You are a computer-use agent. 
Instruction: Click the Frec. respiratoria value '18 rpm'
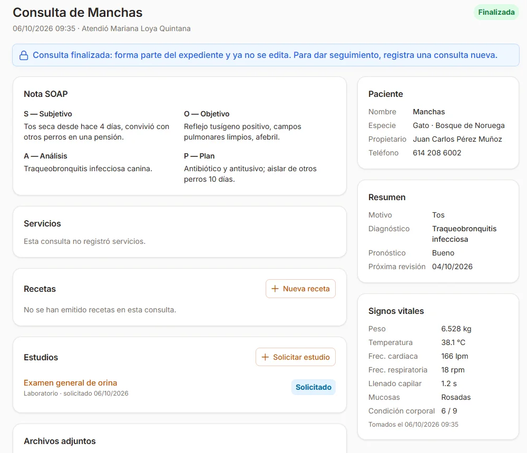tap(453, 370)
